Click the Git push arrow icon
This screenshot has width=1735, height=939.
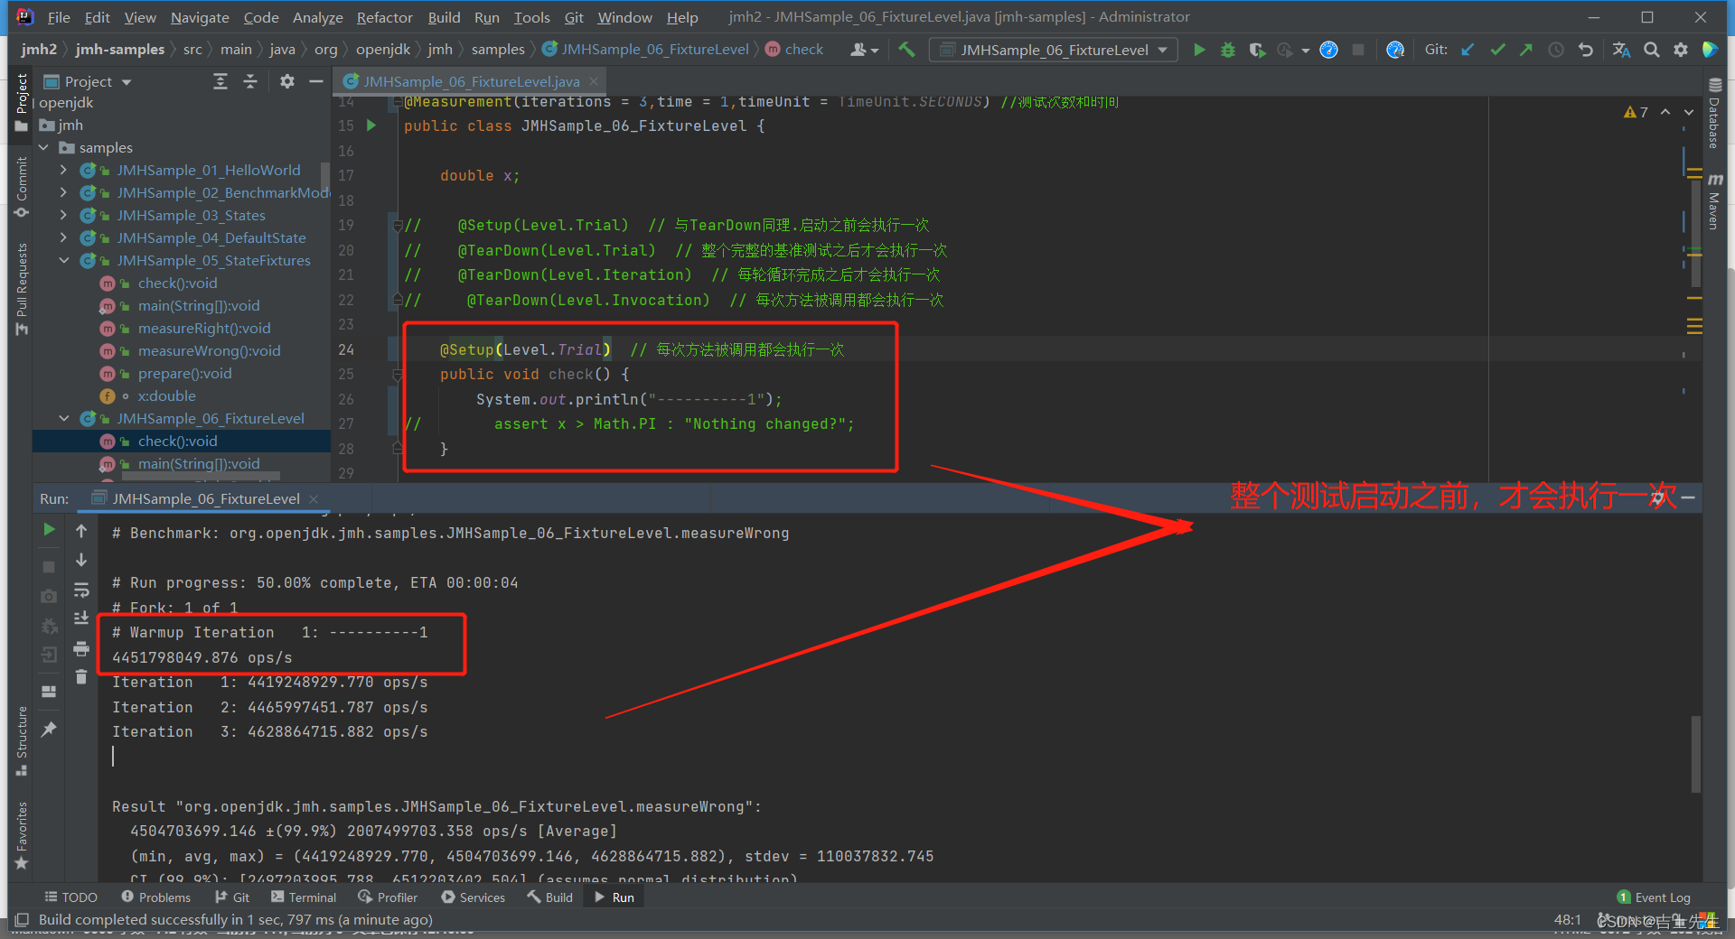[x=1526, y=50]
